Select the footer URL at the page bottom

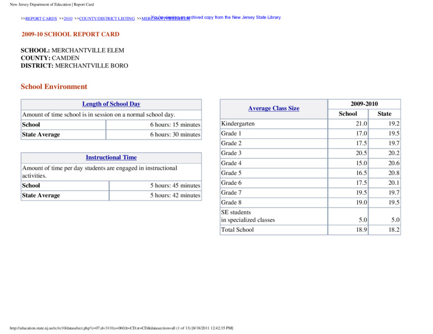(x=121, y=328)
